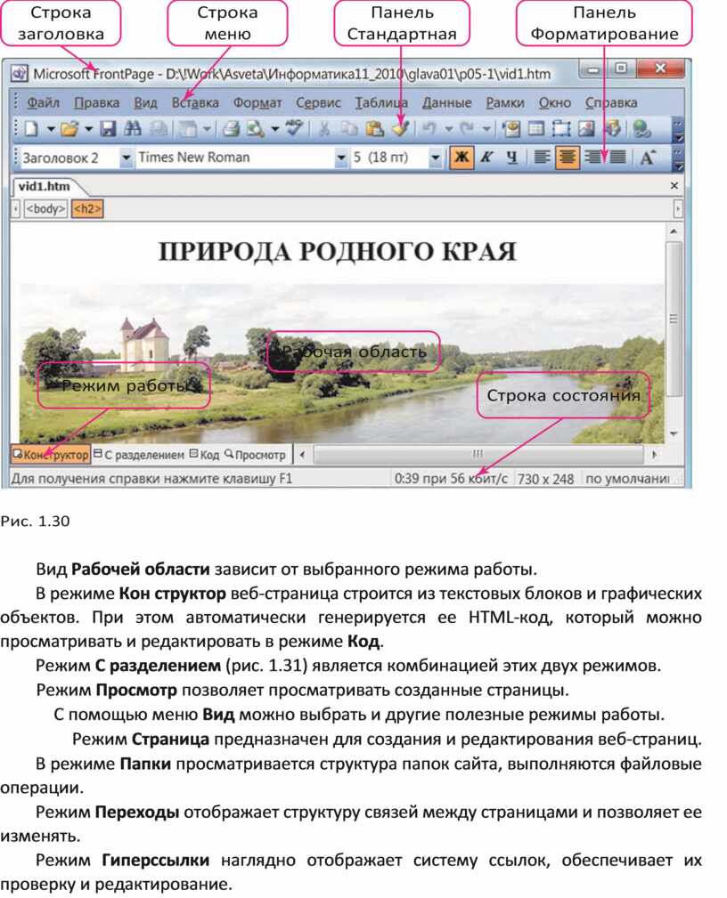Expand the Undo history dropdown arrow
727x898 pixels.
click(x=448, y=129)
